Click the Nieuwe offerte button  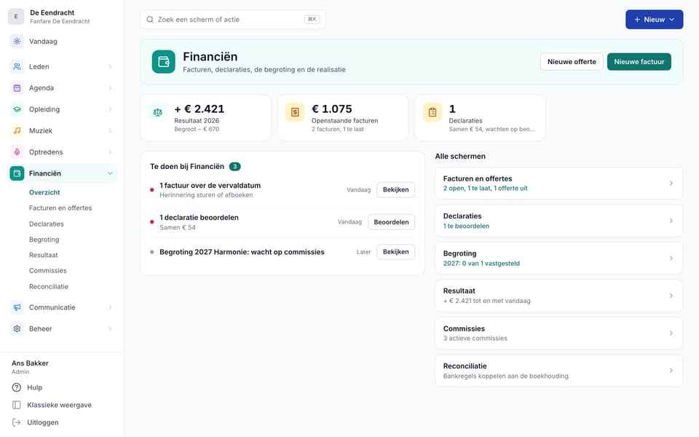pos(572,62)
